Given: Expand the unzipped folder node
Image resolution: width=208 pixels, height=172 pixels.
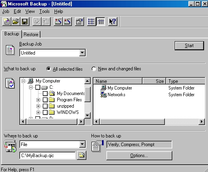Looking at the screenshot, I should coord(38,106).
